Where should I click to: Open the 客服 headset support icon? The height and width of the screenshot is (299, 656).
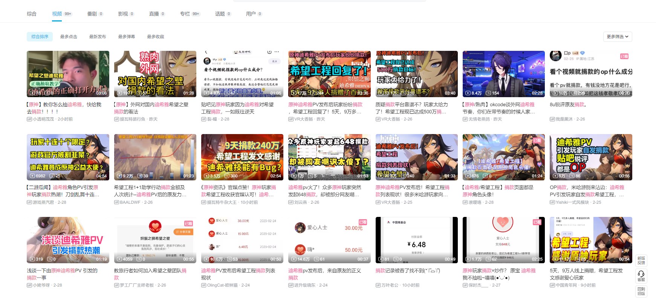pyautogui.click(x=641, y=276)
